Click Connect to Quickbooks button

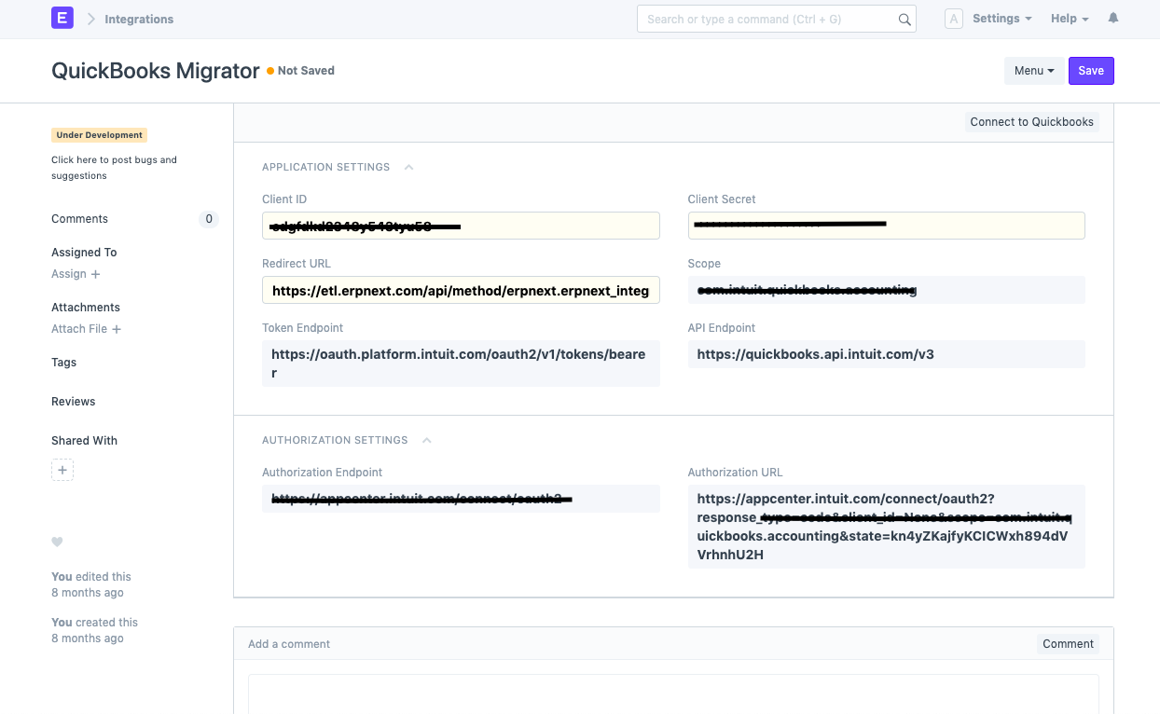pos(1031,122)
